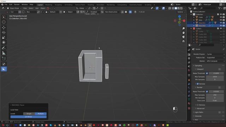Activate the highlighted BoxCutter tool

[4, 69]
